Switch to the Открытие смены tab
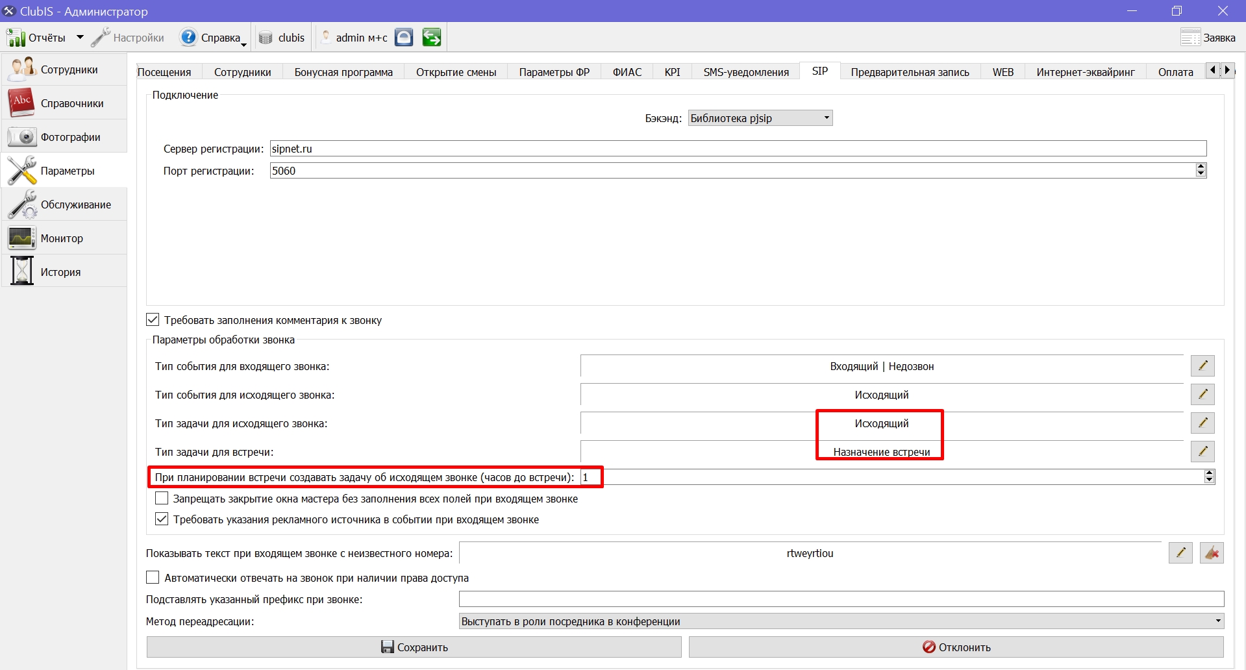Viewport: 1246px width, 670px height. (x=456, y=72)
